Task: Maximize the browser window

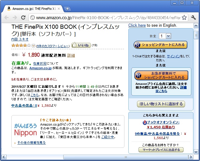Action: [x=182, y=3]
